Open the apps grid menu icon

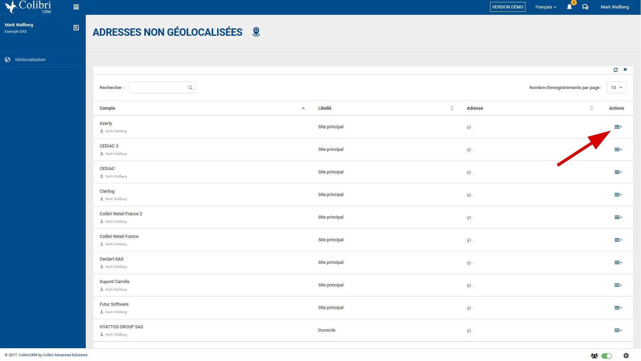[76, 7]
